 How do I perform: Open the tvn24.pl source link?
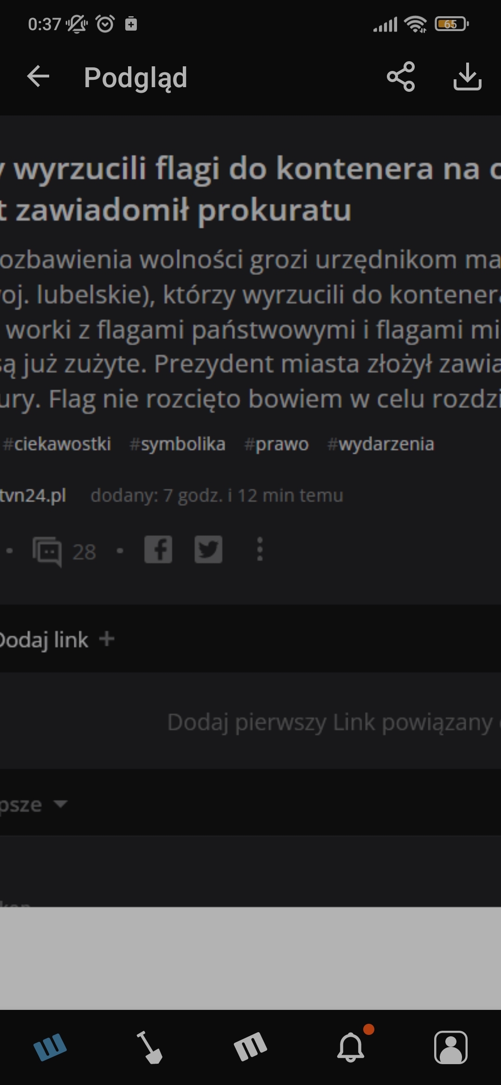point(33,495)
